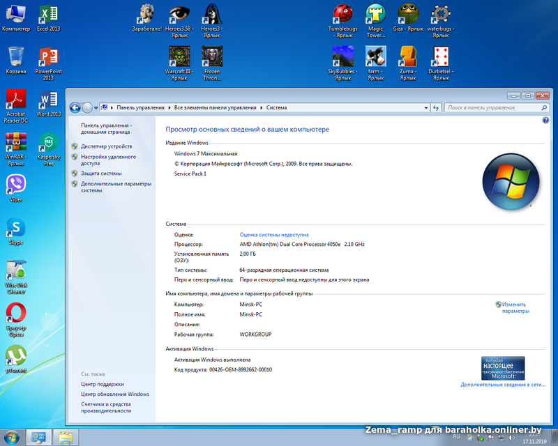Click the AMD Athlon processor text
The height and width of the screenshot is (446, 558).
click(x=302, y=245)
